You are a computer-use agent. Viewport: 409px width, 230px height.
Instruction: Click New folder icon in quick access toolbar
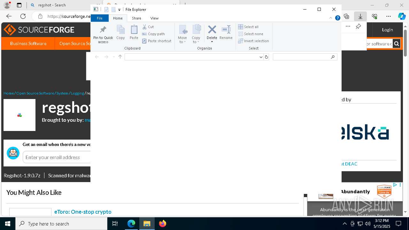(113, 10)
